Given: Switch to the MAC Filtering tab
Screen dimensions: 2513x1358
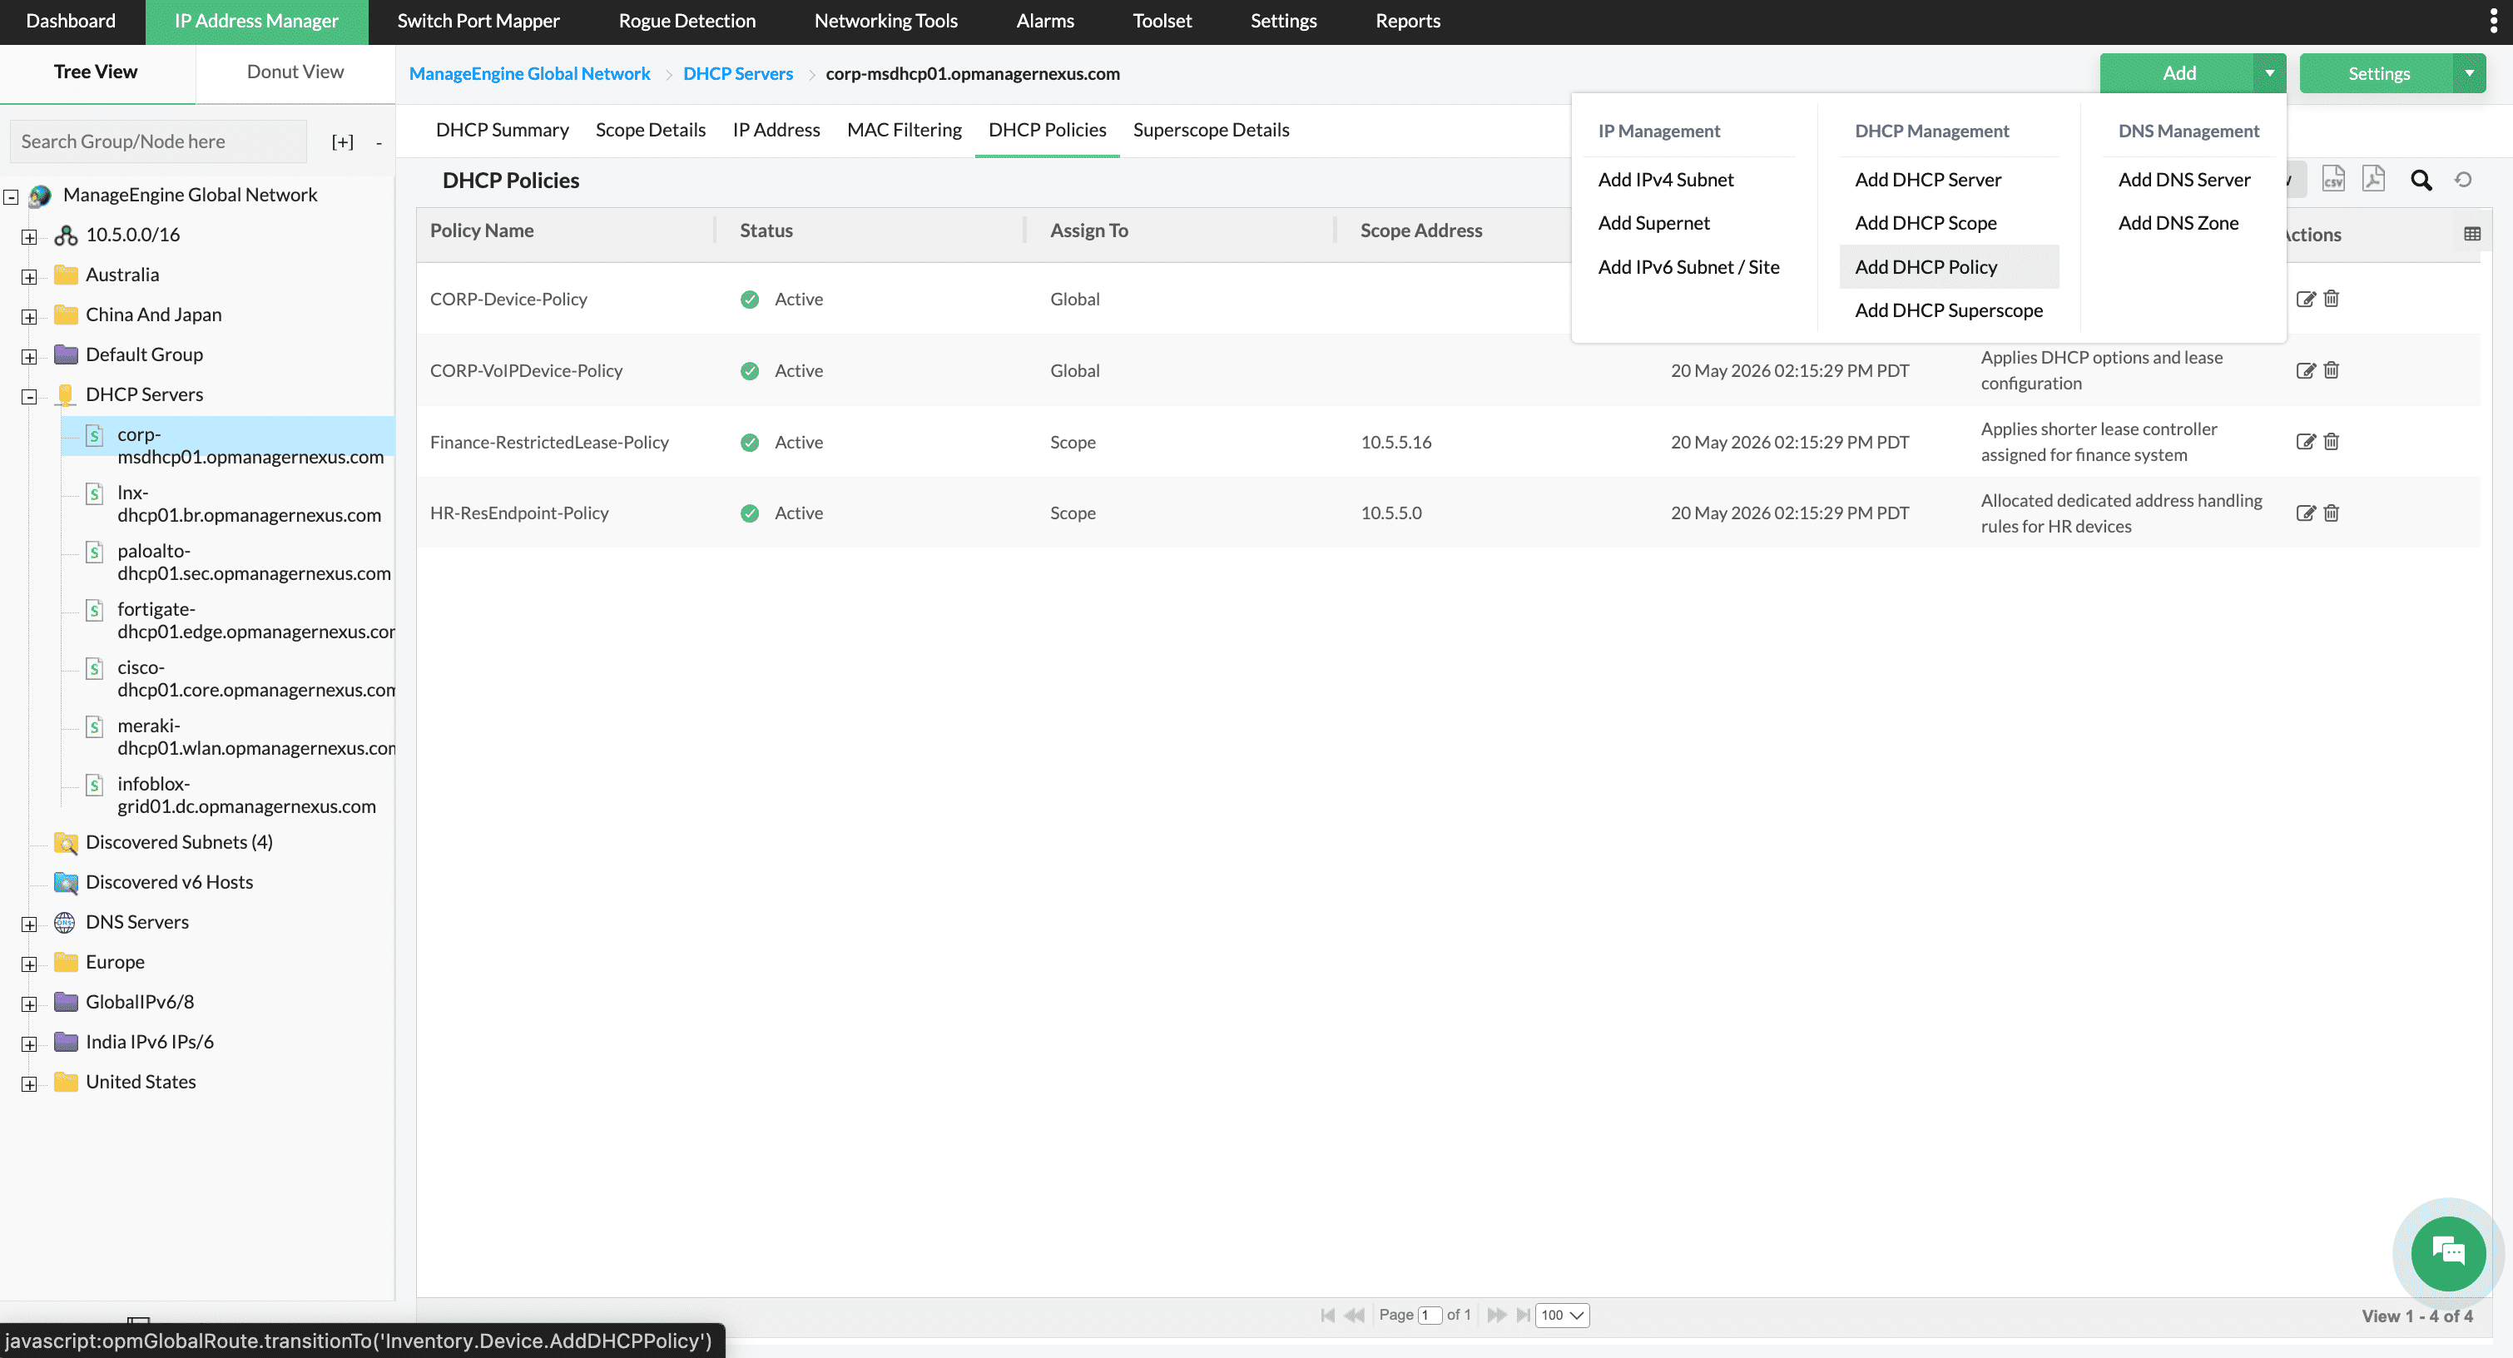Looking at the screenshot, I should tap(904, 130).
